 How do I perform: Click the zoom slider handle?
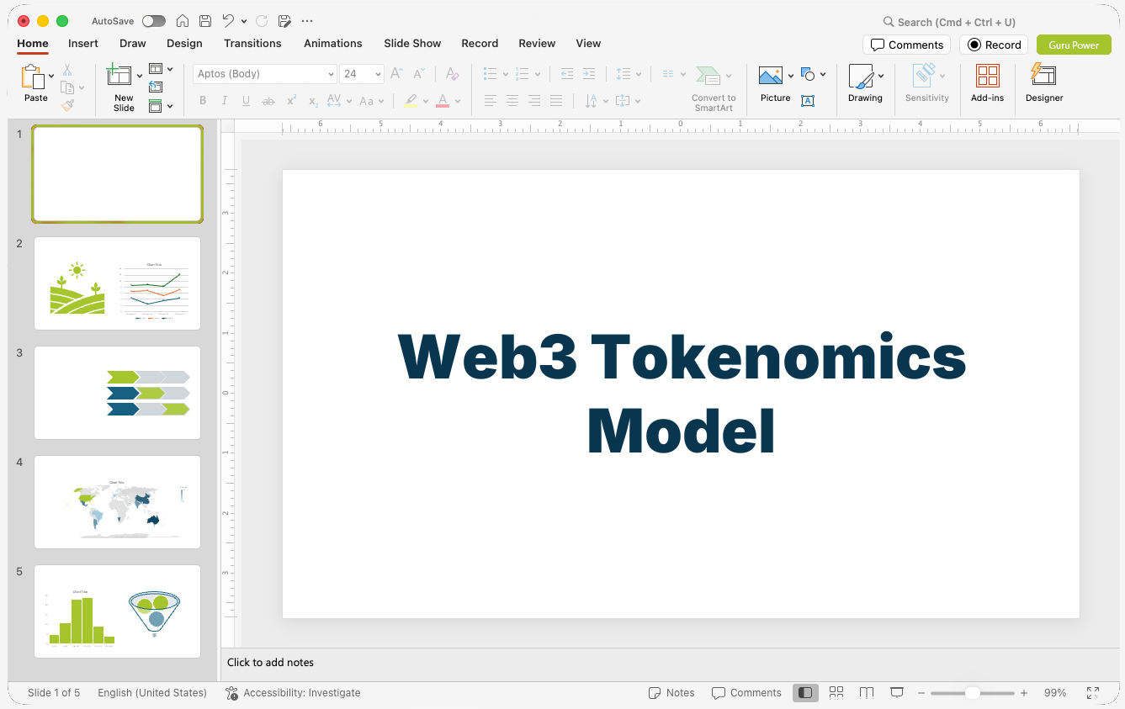973,693
